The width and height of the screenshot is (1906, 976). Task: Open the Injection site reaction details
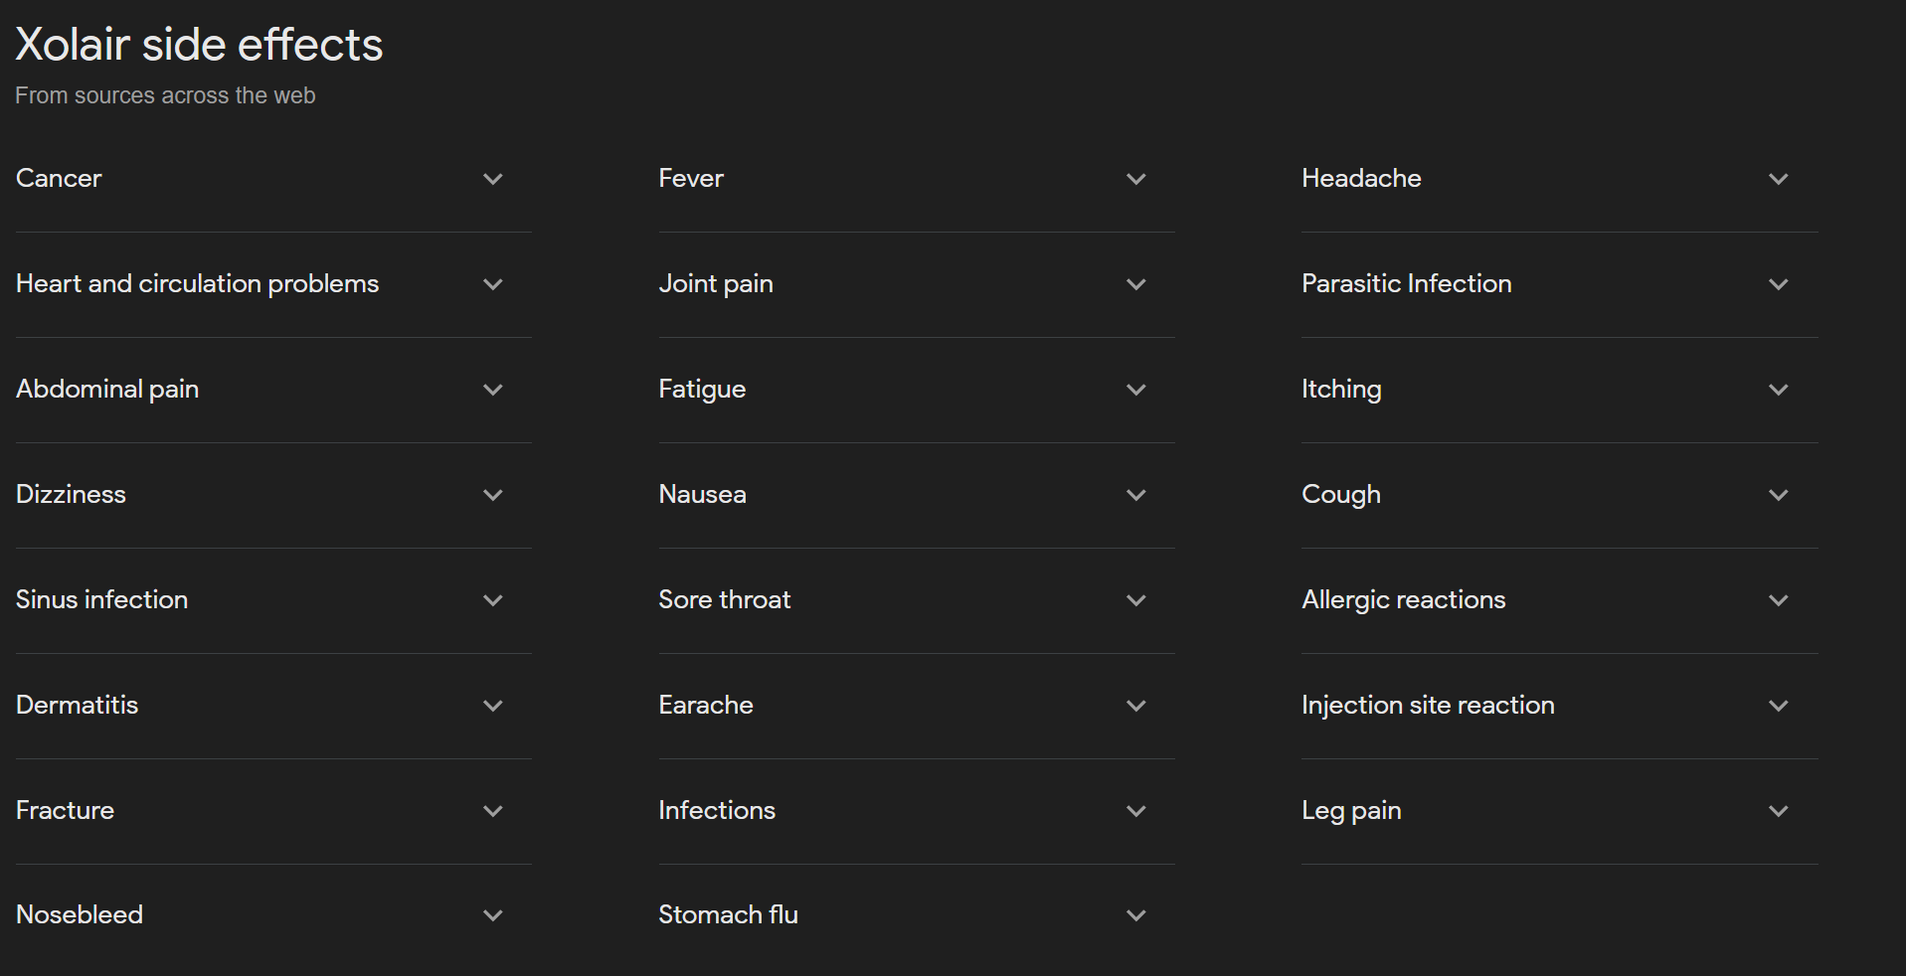tap(1779, 706)
